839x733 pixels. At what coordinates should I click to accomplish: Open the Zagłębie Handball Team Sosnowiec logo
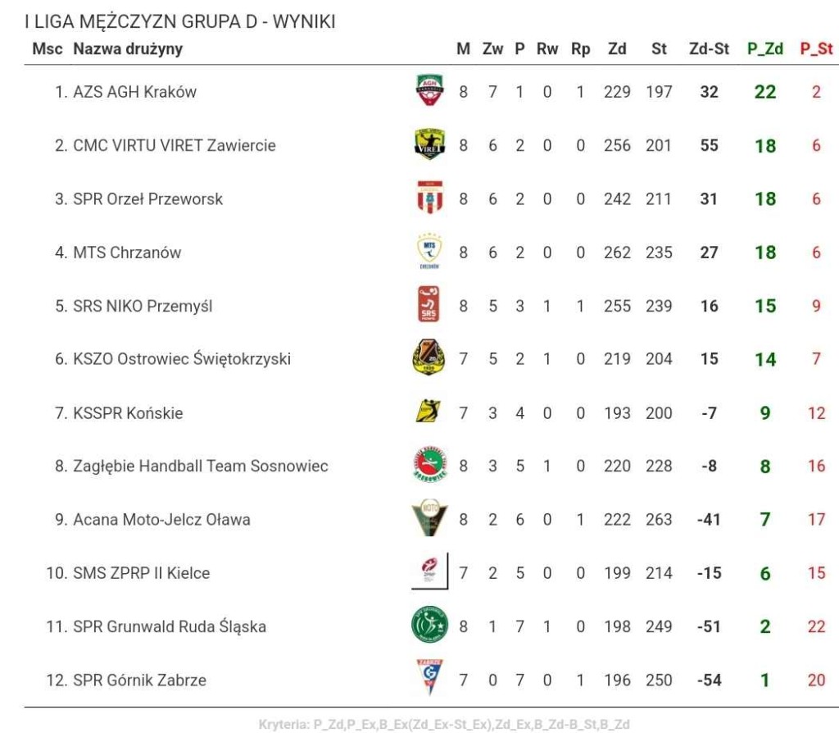430,464
